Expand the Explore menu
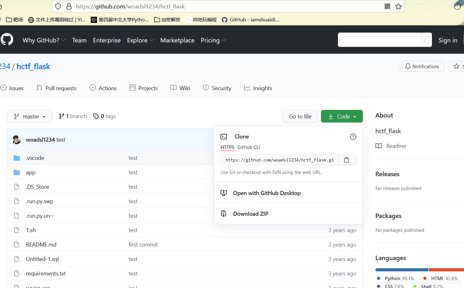The image size is (464, 288). 140,40
